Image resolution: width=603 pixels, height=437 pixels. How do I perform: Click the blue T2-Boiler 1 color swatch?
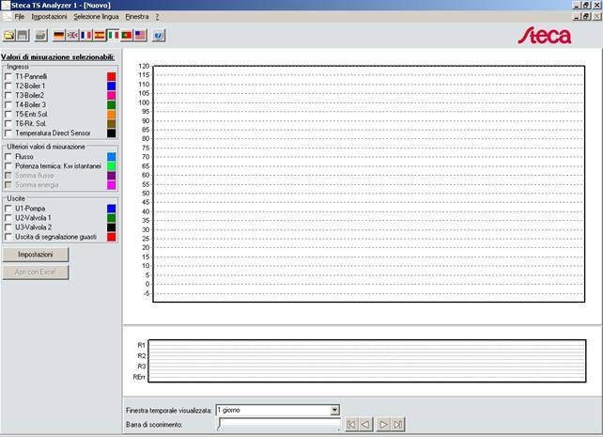click(111, 86)
